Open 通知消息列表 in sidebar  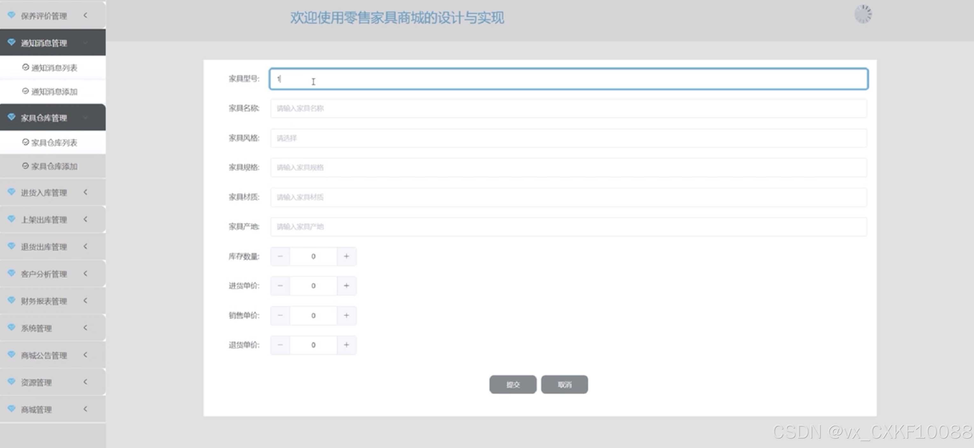(54, 68)
